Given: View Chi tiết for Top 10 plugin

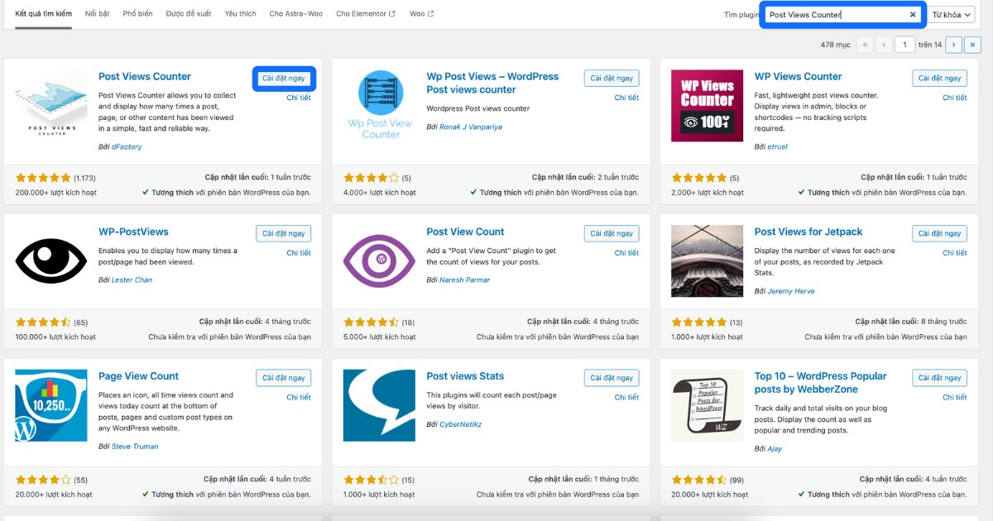Looking at the screenshot, I should [955, 397].
